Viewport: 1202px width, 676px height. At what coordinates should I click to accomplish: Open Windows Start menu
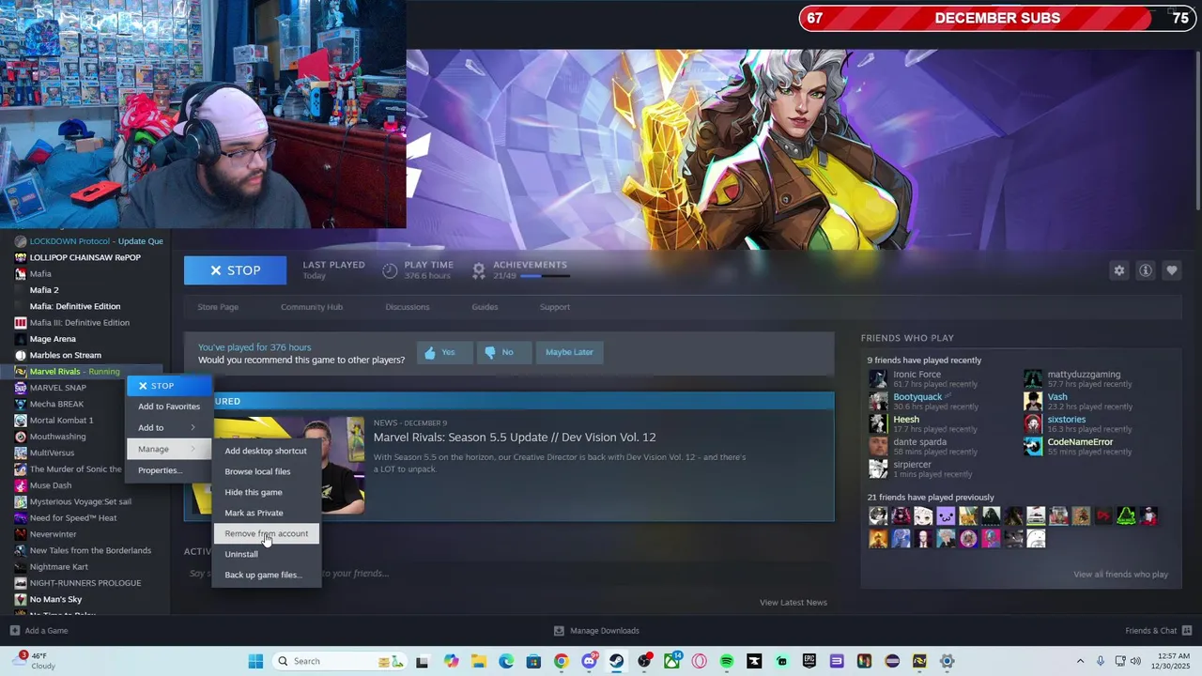[x=255, y=661]
